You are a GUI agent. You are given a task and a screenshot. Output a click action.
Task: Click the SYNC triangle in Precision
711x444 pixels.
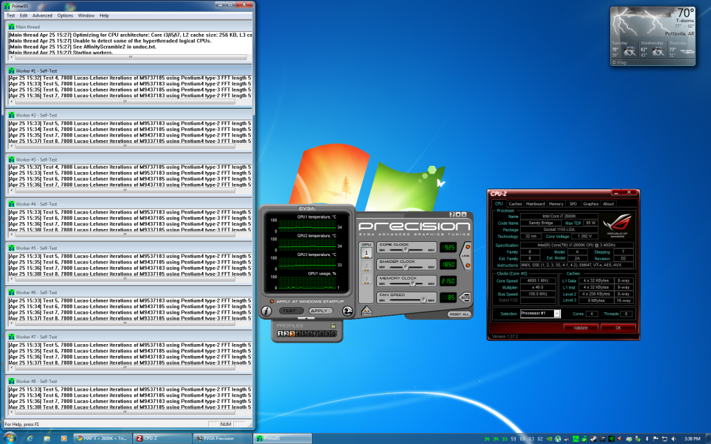pos(367,311)
